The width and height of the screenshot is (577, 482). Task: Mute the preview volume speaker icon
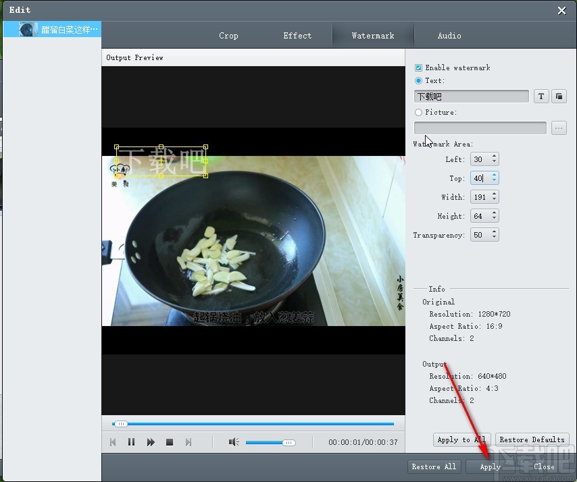click(x=234, y=442)
